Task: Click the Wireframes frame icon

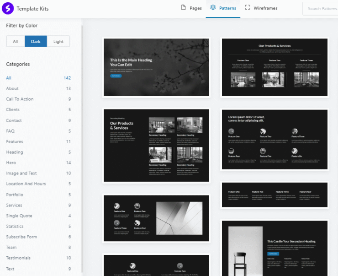Action: tap(248, 8)
